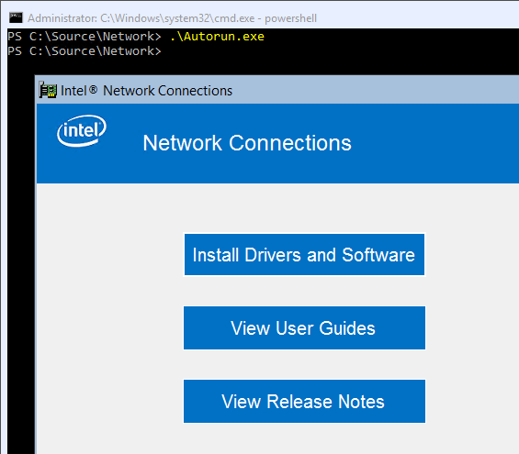The width and height of the screenshot is (519, 454).
Task: Click the Intel logo in blue header
Action: 82,130
